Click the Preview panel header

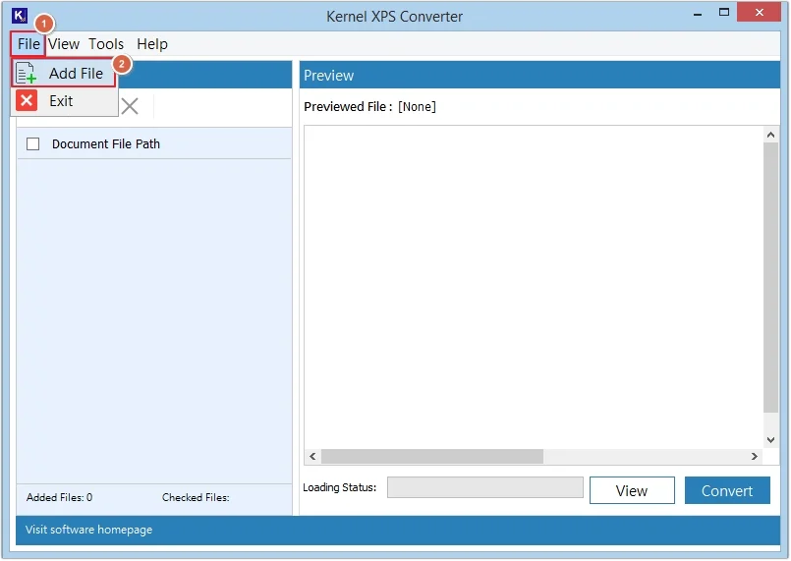539,76
